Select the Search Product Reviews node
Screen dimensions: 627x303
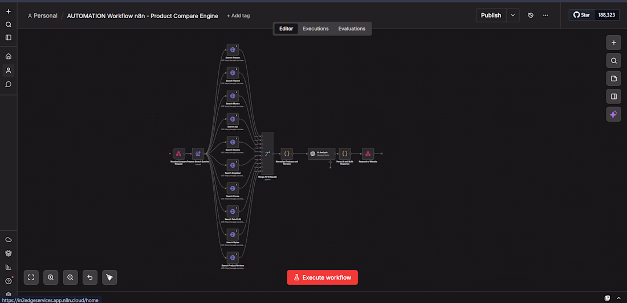coord(233,258)
